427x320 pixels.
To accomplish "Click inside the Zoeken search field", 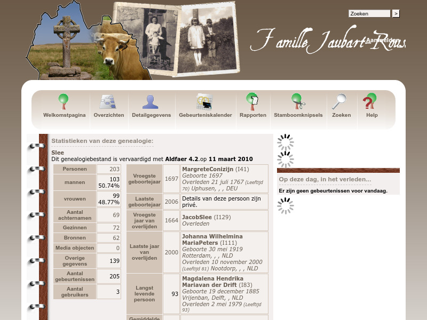I will tap(369, 13).
